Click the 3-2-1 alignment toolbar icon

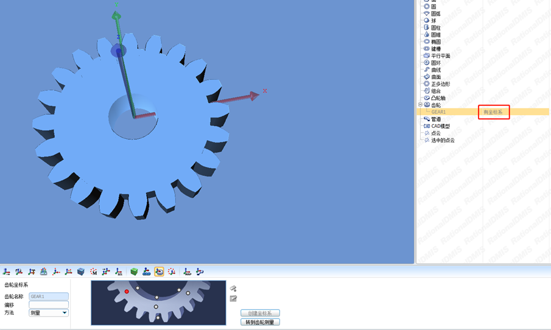119,272
